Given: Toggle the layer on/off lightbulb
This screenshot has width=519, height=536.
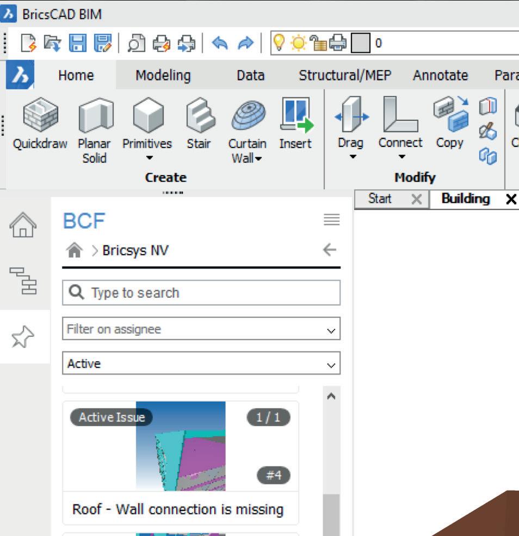Looking at the screenshot, I should (279, 43).
